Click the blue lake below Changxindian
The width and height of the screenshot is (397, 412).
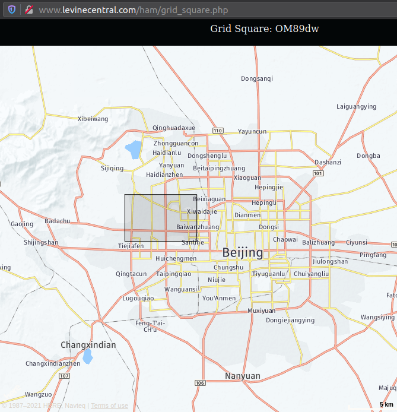pos(88,356)
